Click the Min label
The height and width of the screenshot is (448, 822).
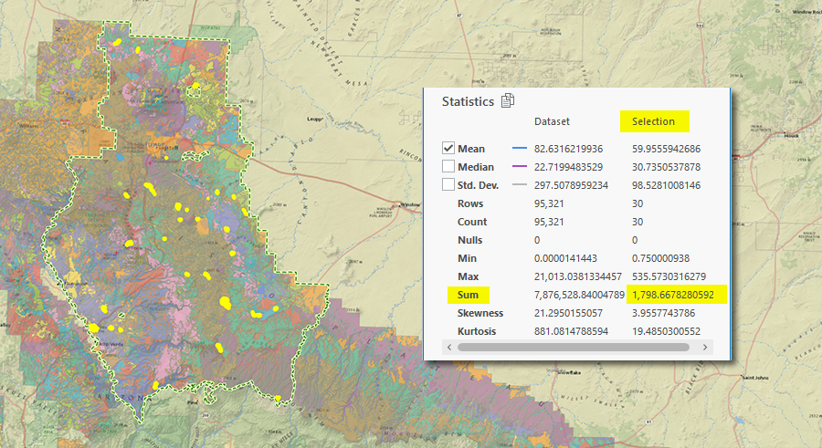[x=467, y=258]
